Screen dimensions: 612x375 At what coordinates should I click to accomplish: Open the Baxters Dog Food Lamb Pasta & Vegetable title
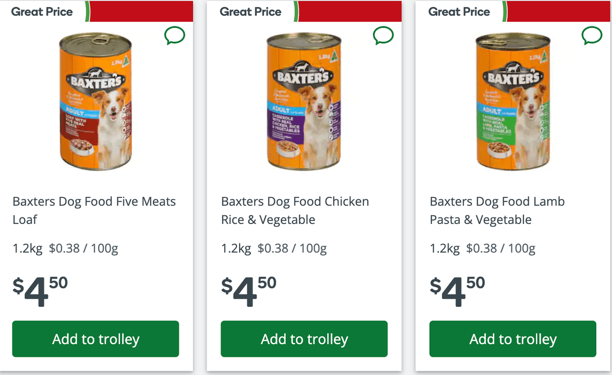(x=497, y=210)
